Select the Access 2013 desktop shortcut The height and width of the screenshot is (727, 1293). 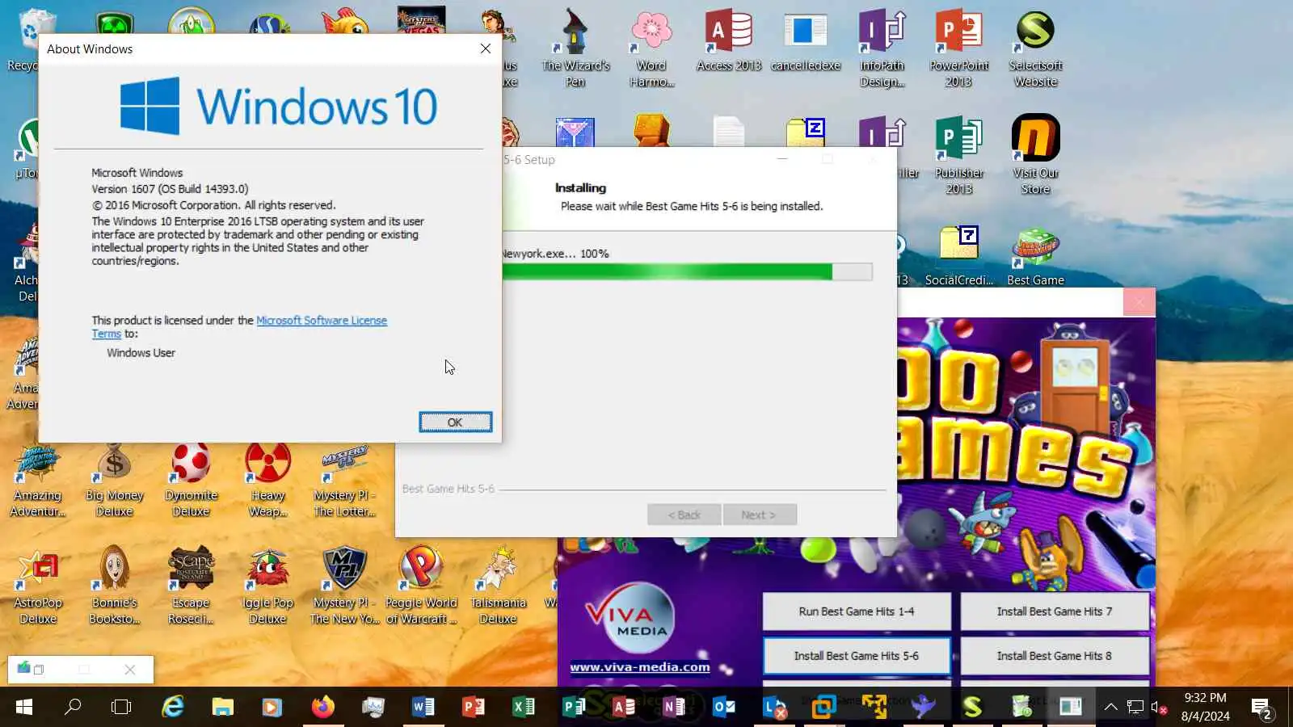coord(729,40)
